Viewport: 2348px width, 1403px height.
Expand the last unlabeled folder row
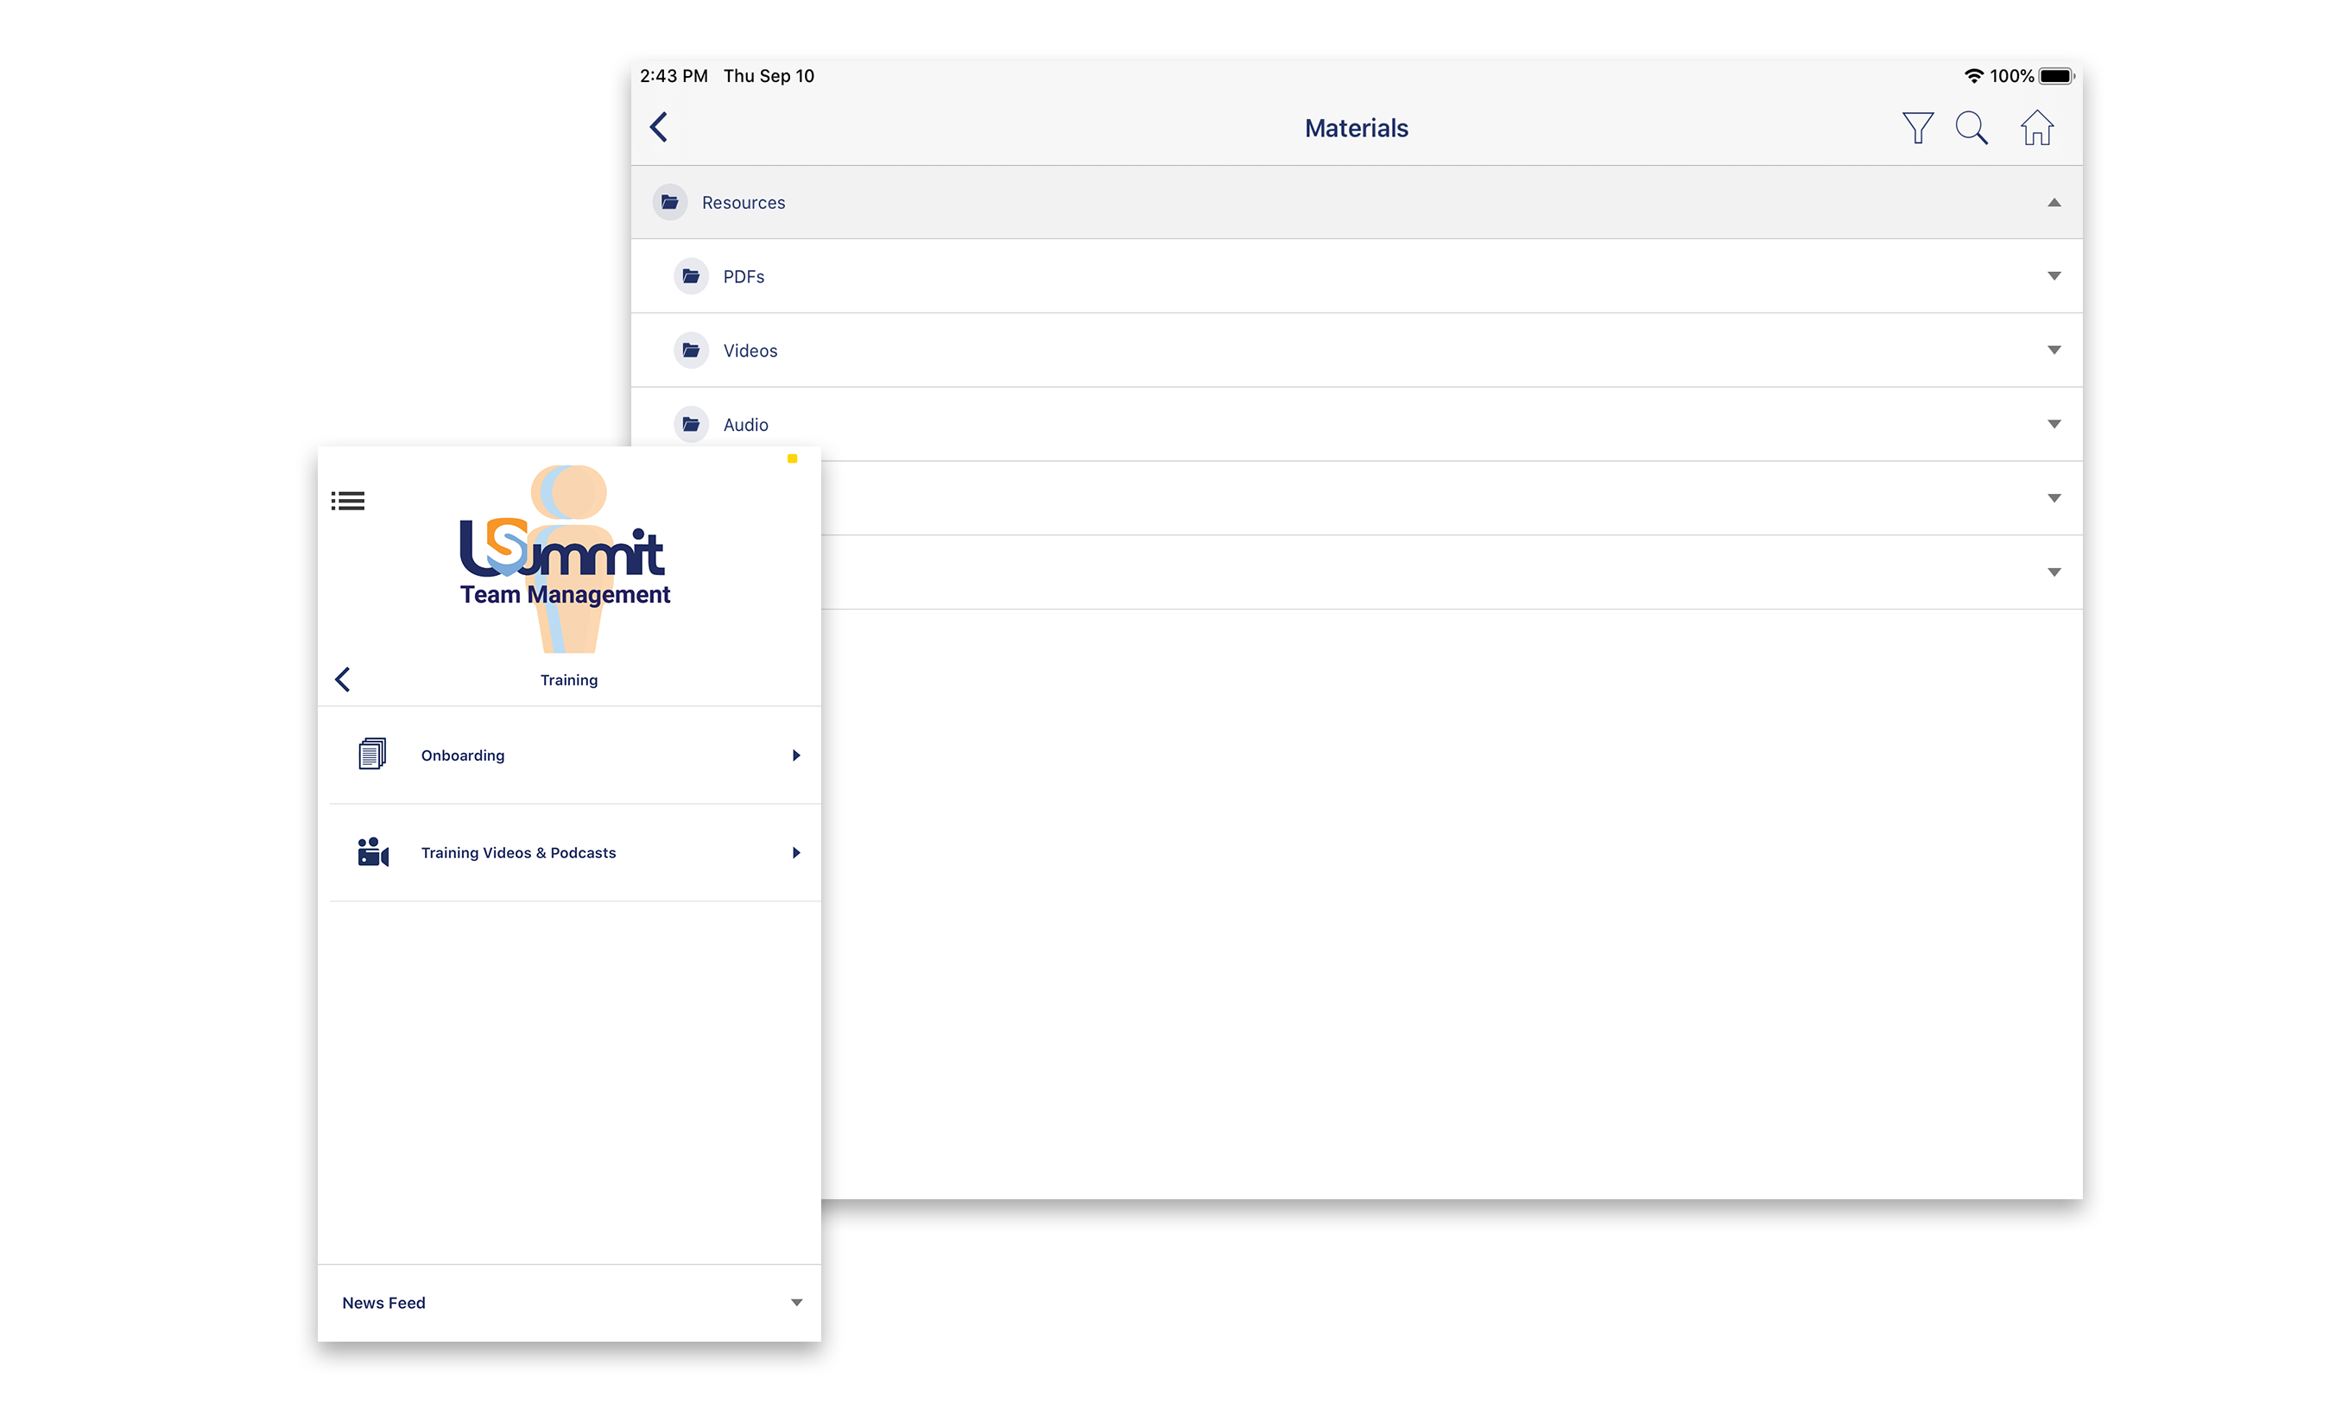2054,572
